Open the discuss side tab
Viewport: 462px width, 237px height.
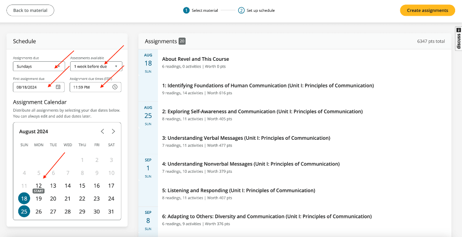(458, 39)
